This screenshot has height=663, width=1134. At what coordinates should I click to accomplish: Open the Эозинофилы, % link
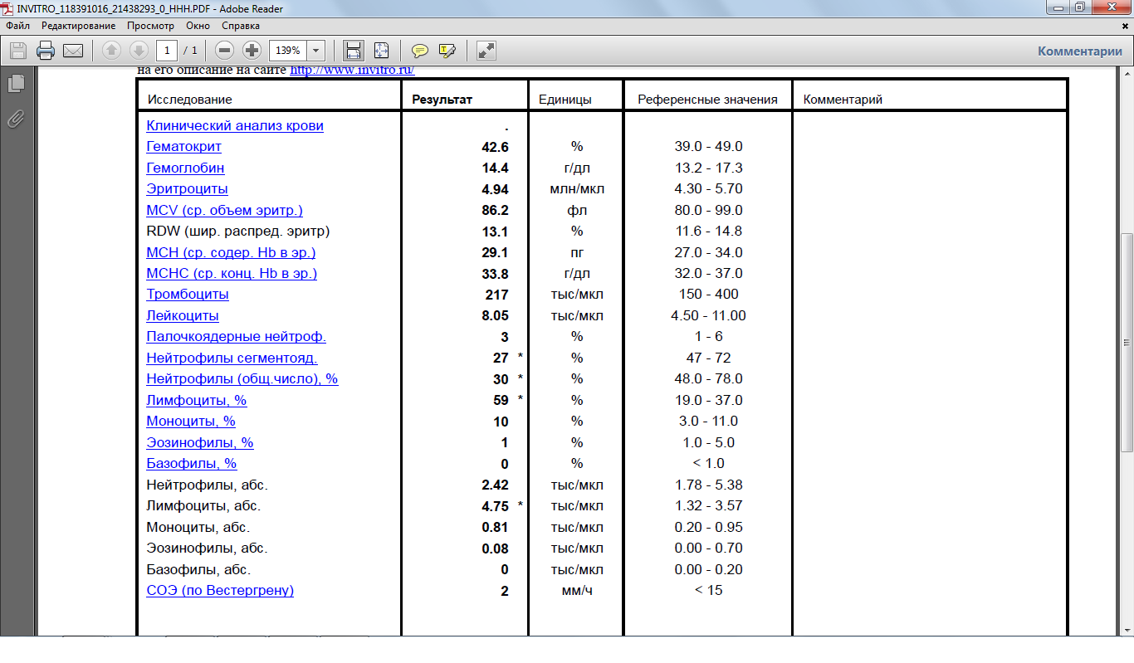point(199,443)
